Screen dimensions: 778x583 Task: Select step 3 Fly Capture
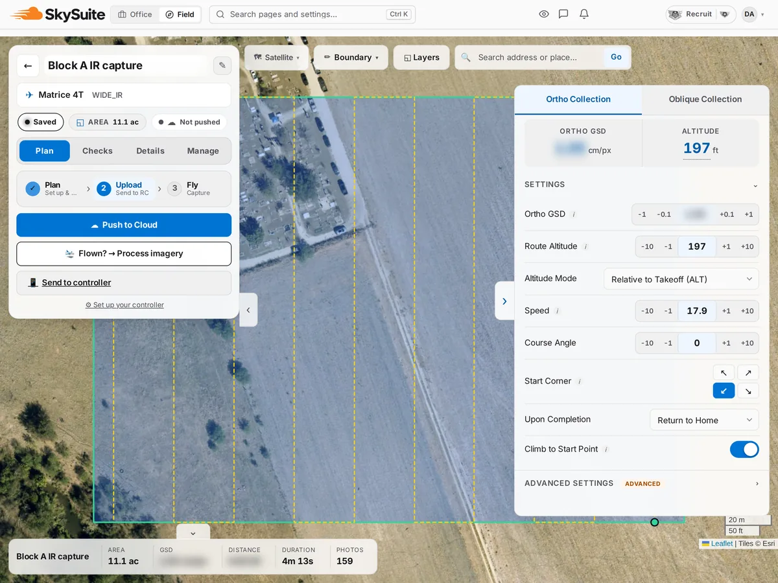pos(189,189)
